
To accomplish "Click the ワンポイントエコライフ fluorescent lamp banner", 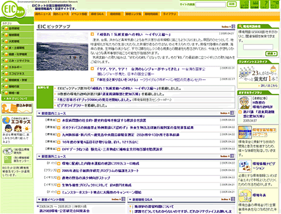I will (x=258, y=74).
